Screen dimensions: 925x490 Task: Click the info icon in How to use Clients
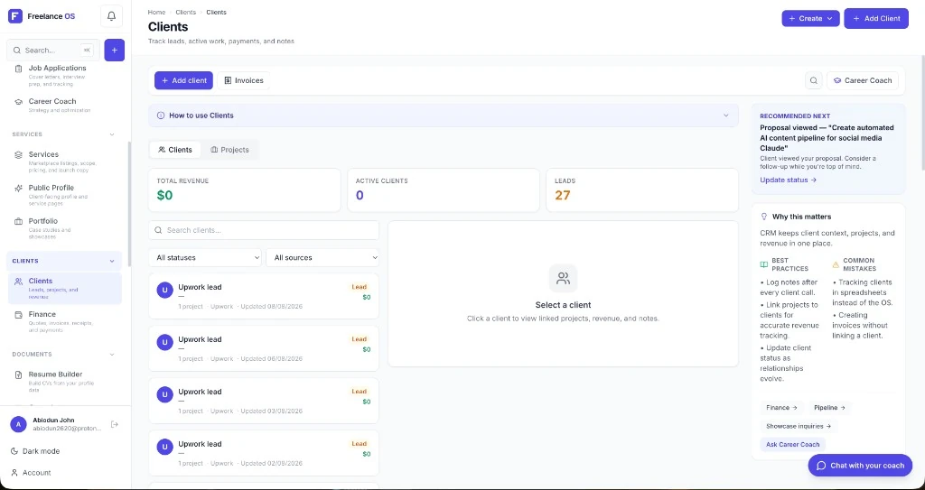(161, 116)
